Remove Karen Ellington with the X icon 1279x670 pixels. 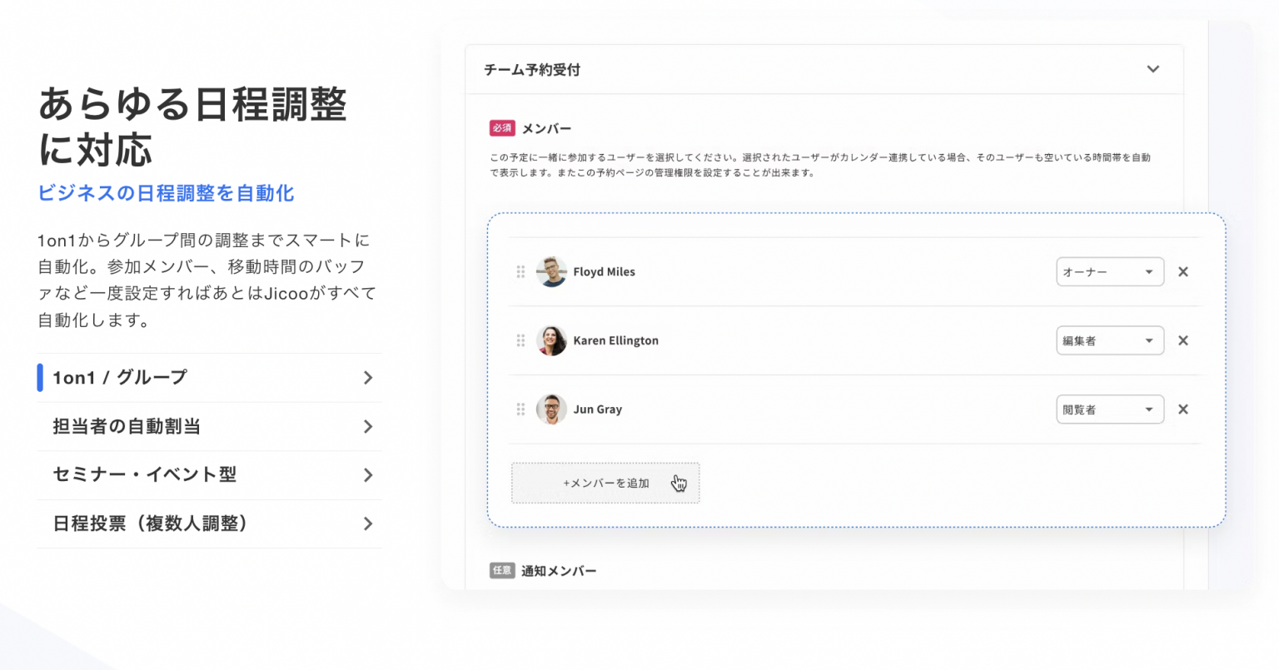pyautogui.click(x=1182, y=340)
